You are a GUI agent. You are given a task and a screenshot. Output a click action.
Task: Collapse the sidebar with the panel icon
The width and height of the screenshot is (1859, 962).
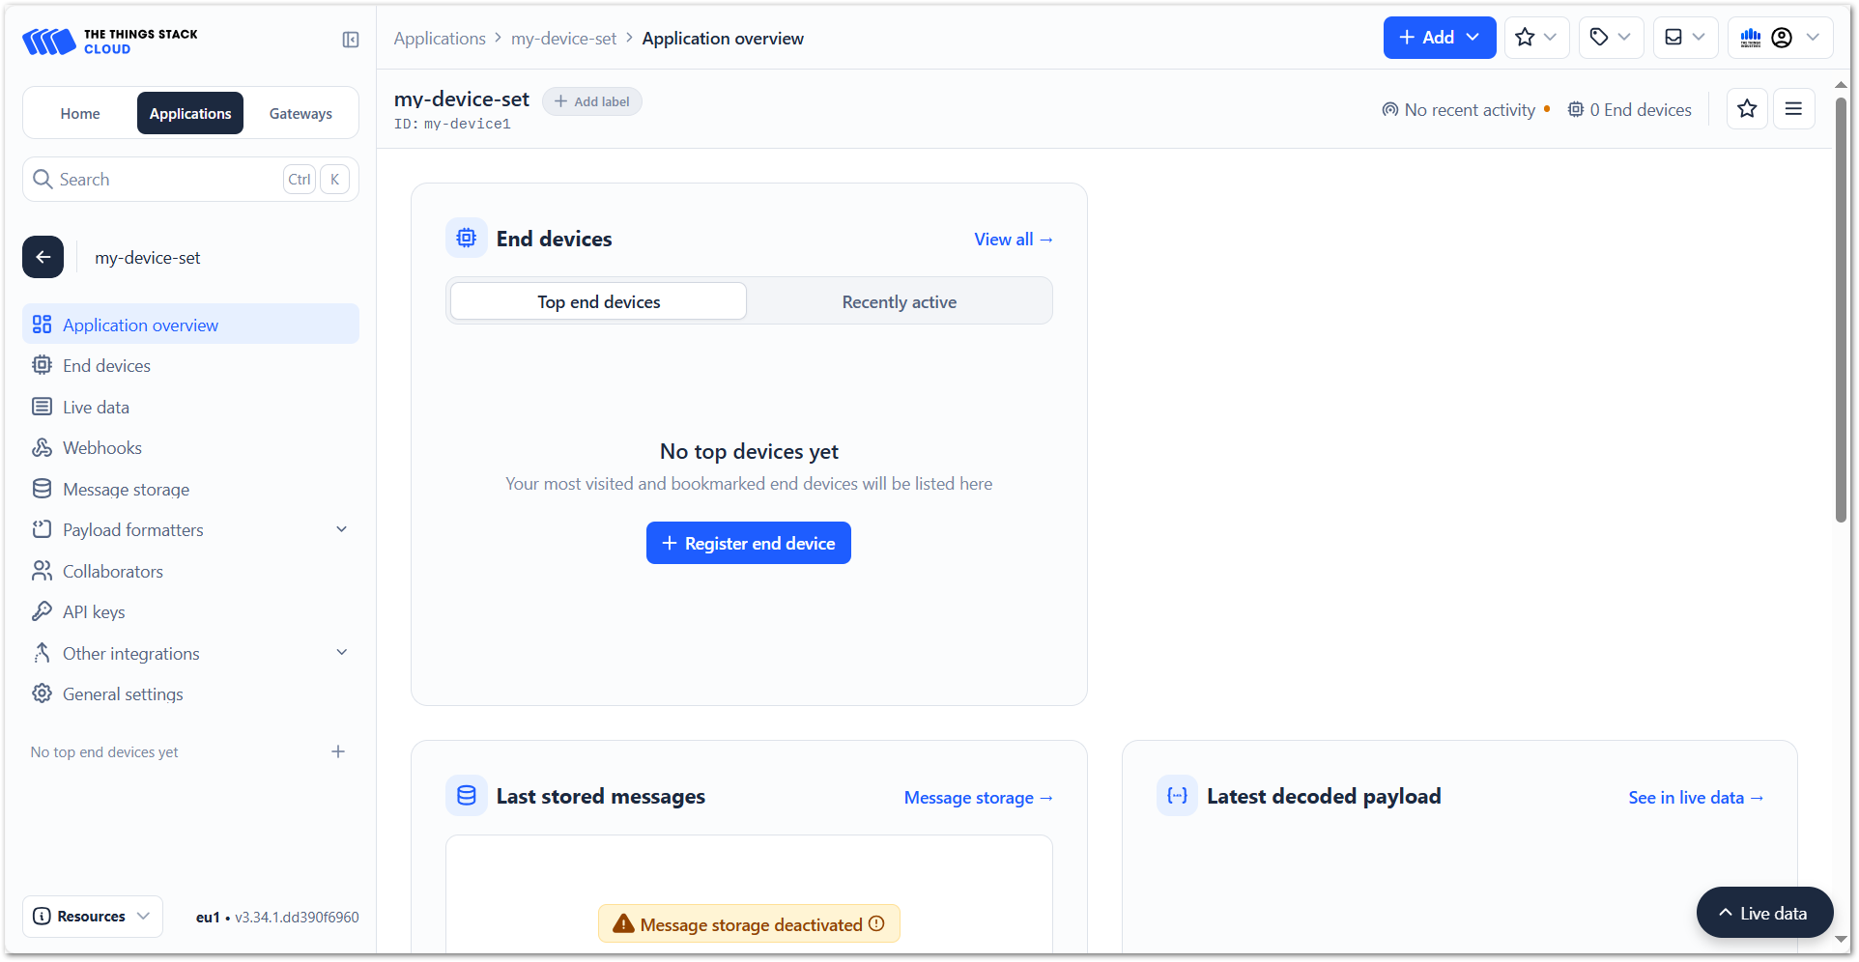(351, 40)
